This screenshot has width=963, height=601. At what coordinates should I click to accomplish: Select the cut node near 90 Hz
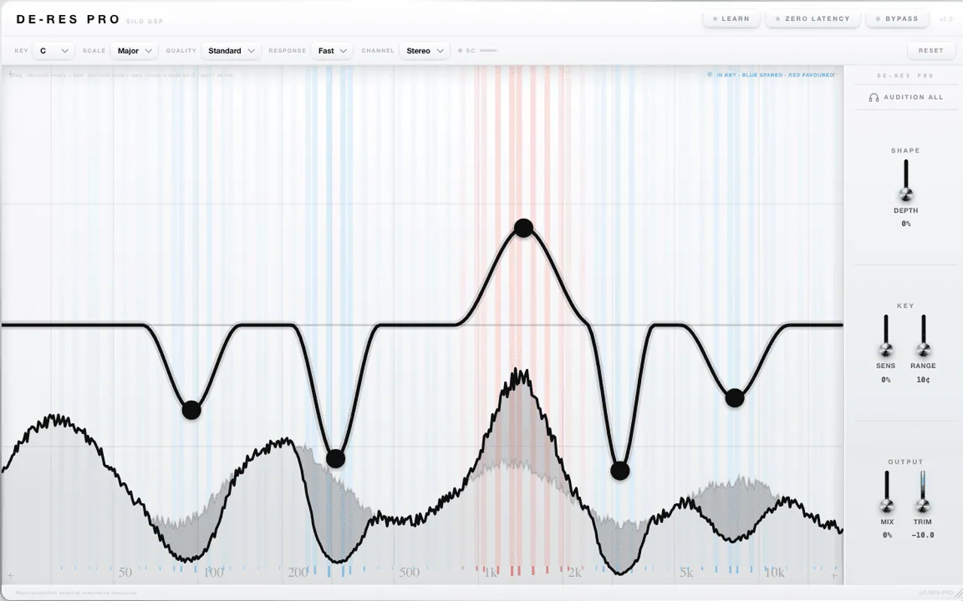click(x=192, y=410)
